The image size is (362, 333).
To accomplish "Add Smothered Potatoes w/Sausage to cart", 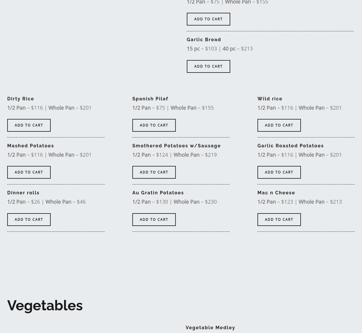I will pyautogui.click(x=154, y=172).
